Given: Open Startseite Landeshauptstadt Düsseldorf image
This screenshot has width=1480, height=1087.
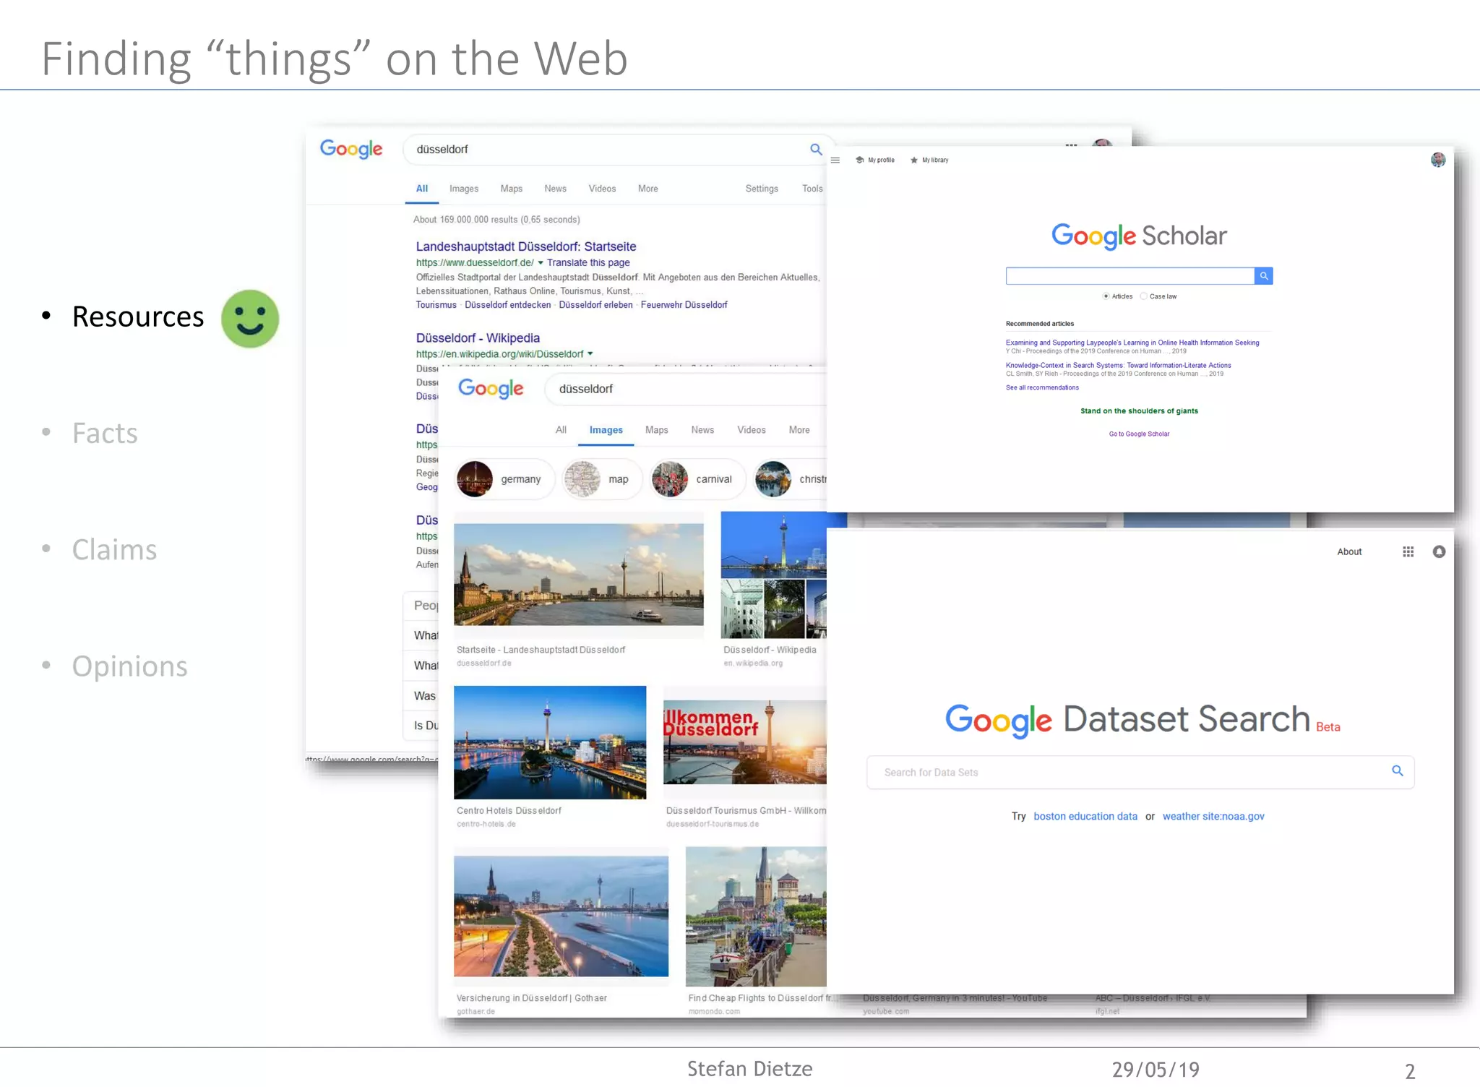Looking at the screenshot, I should click(578, 575).
